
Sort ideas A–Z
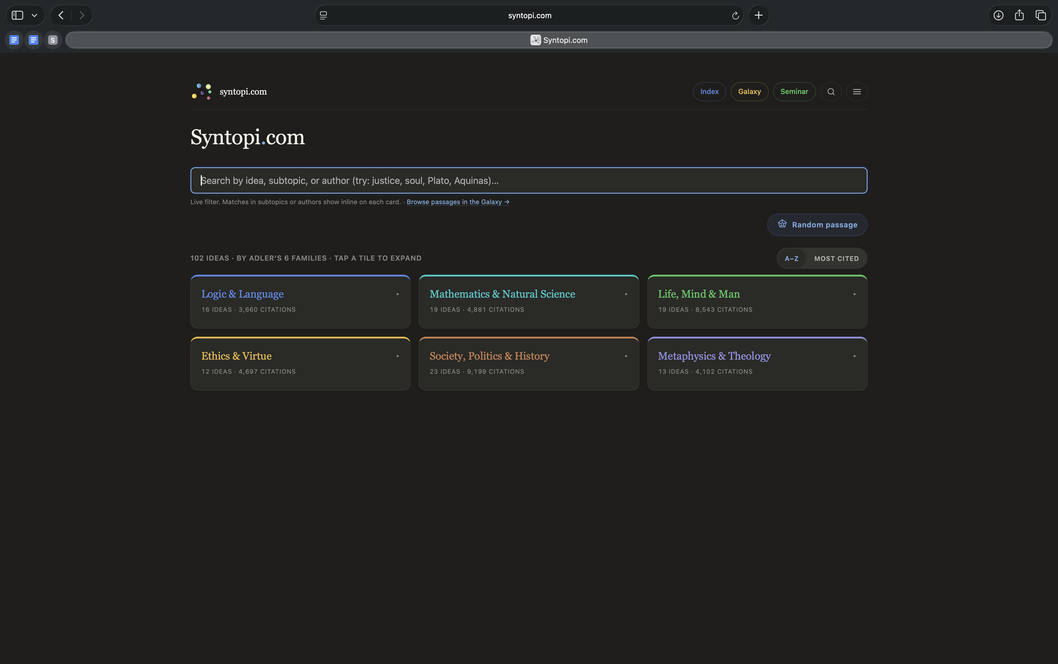pos(791,259)
